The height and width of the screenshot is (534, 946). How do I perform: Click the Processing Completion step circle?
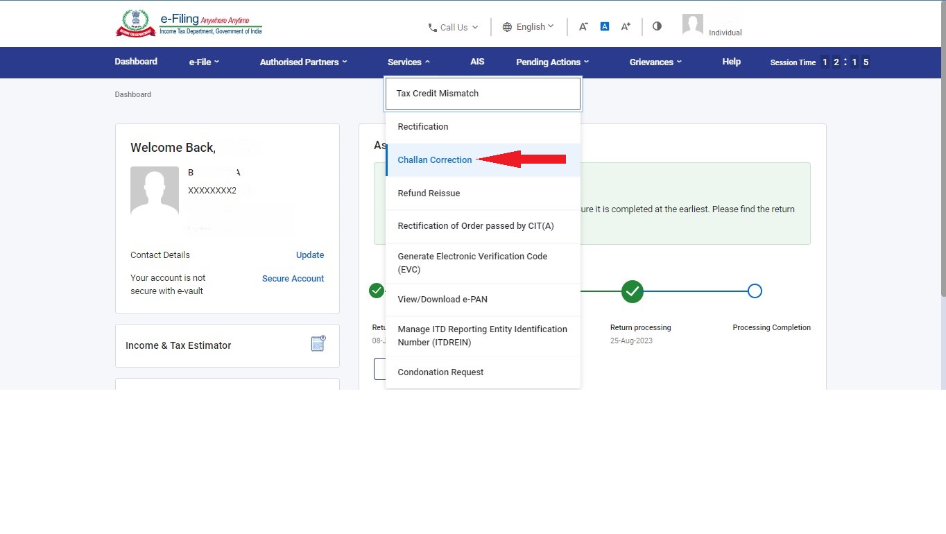click(755, 291)
